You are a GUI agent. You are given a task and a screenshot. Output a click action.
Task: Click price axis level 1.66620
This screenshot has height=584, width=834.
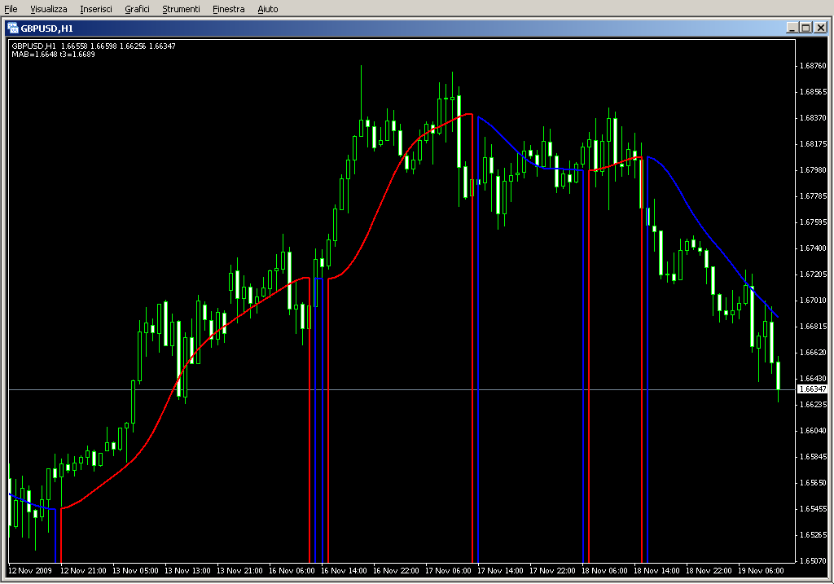pyautogui.click(x=814, y=353)
